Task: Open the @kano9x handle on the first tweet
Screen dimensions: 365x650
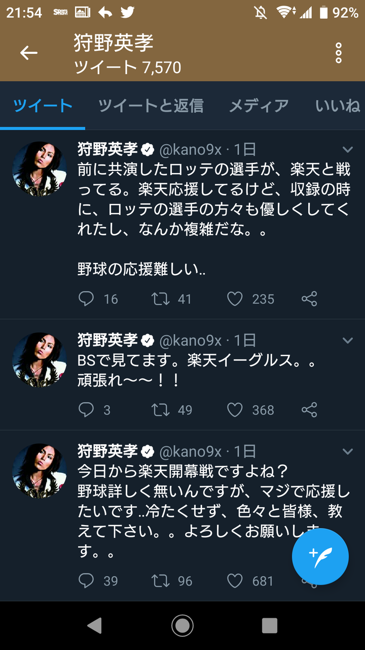Action: pos(191,149)
